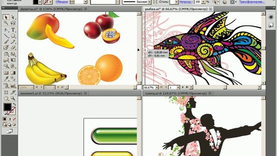Select the Gradient tool
Screen dimensions: 277x156
coord(13,73)
